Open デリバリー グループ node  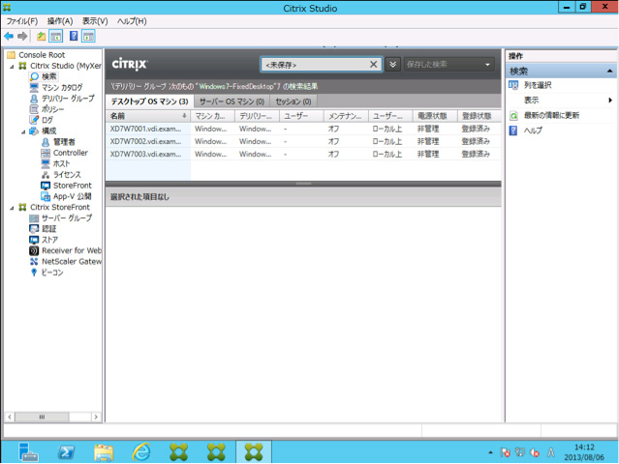68,98
